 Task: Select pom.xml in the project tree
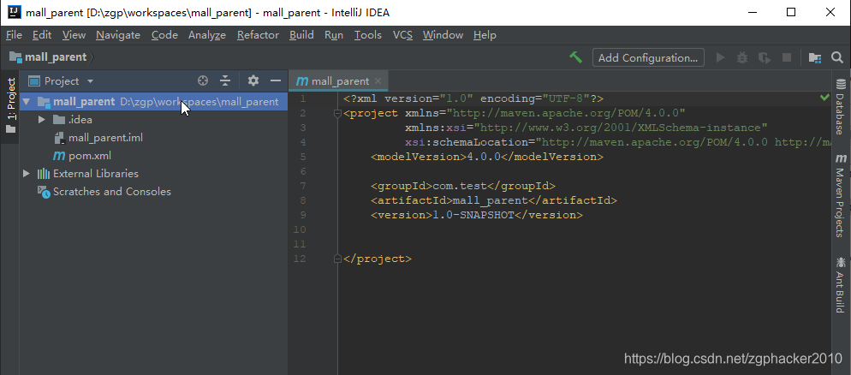[x=90, y=156]
